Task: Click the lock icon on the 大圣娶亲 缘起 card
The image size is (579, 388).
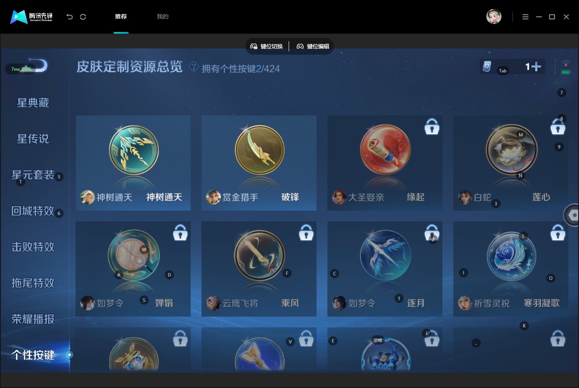Action: coord(432,126)
